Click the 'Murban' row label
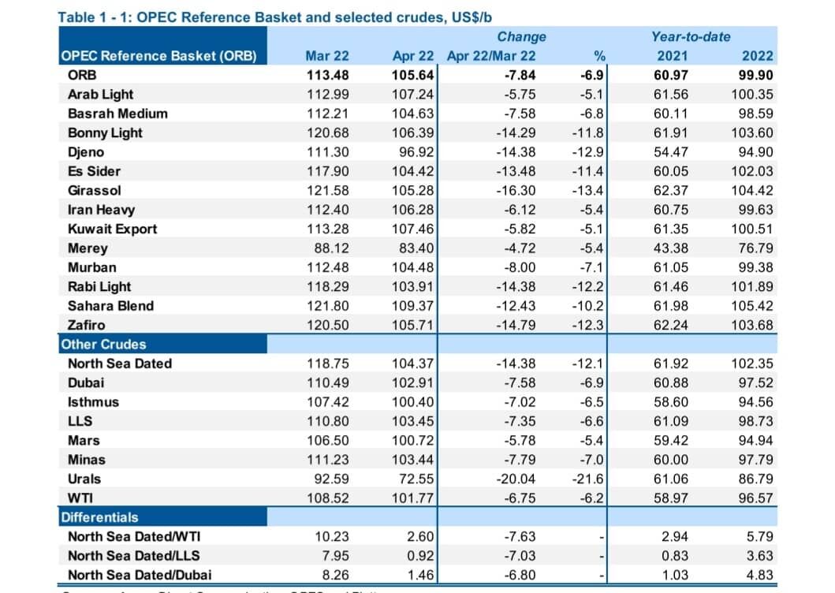 tap(91, 267)
